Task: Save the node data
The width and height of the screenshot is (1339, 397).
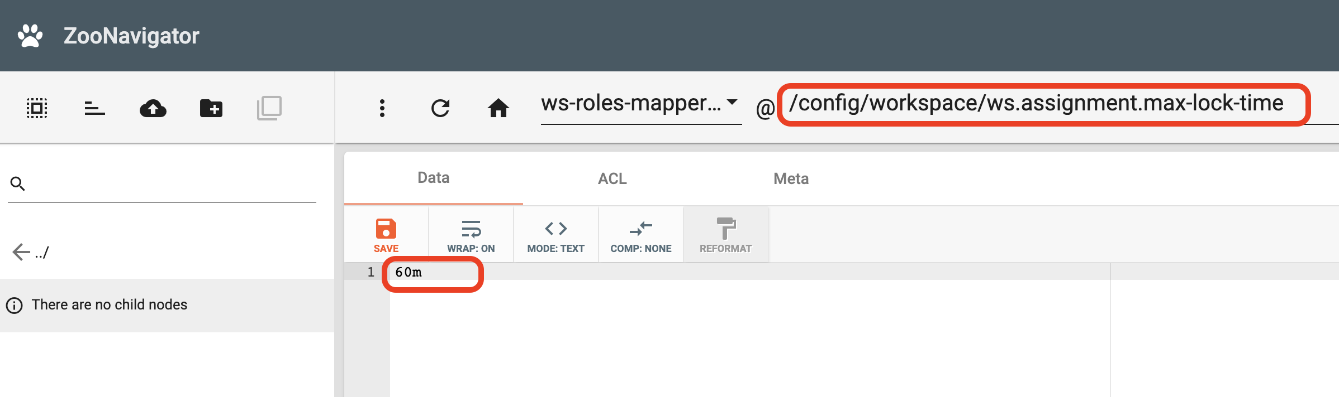Action: 386,235
